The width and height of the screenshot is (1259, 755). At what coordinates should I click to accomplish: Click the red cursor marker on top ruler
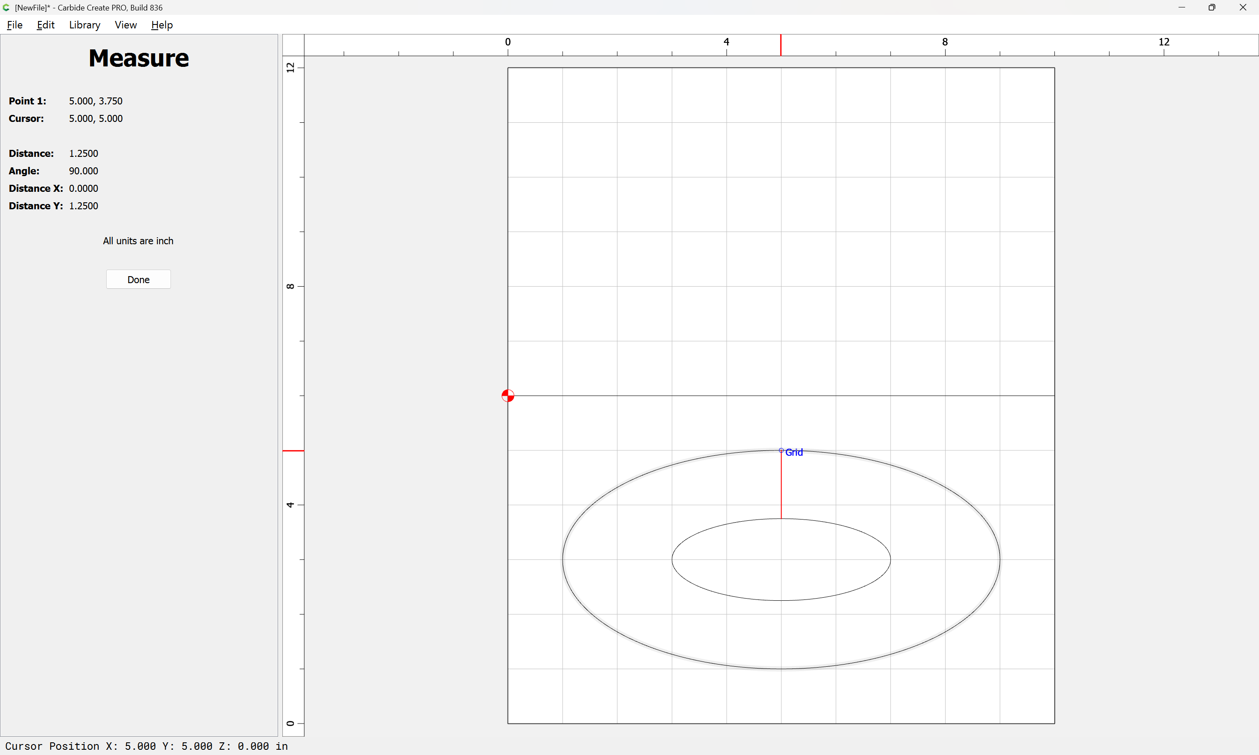click(x=781, y=45)
